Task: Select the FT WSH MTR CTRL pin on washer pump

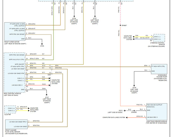Action: tap(158, 66)
